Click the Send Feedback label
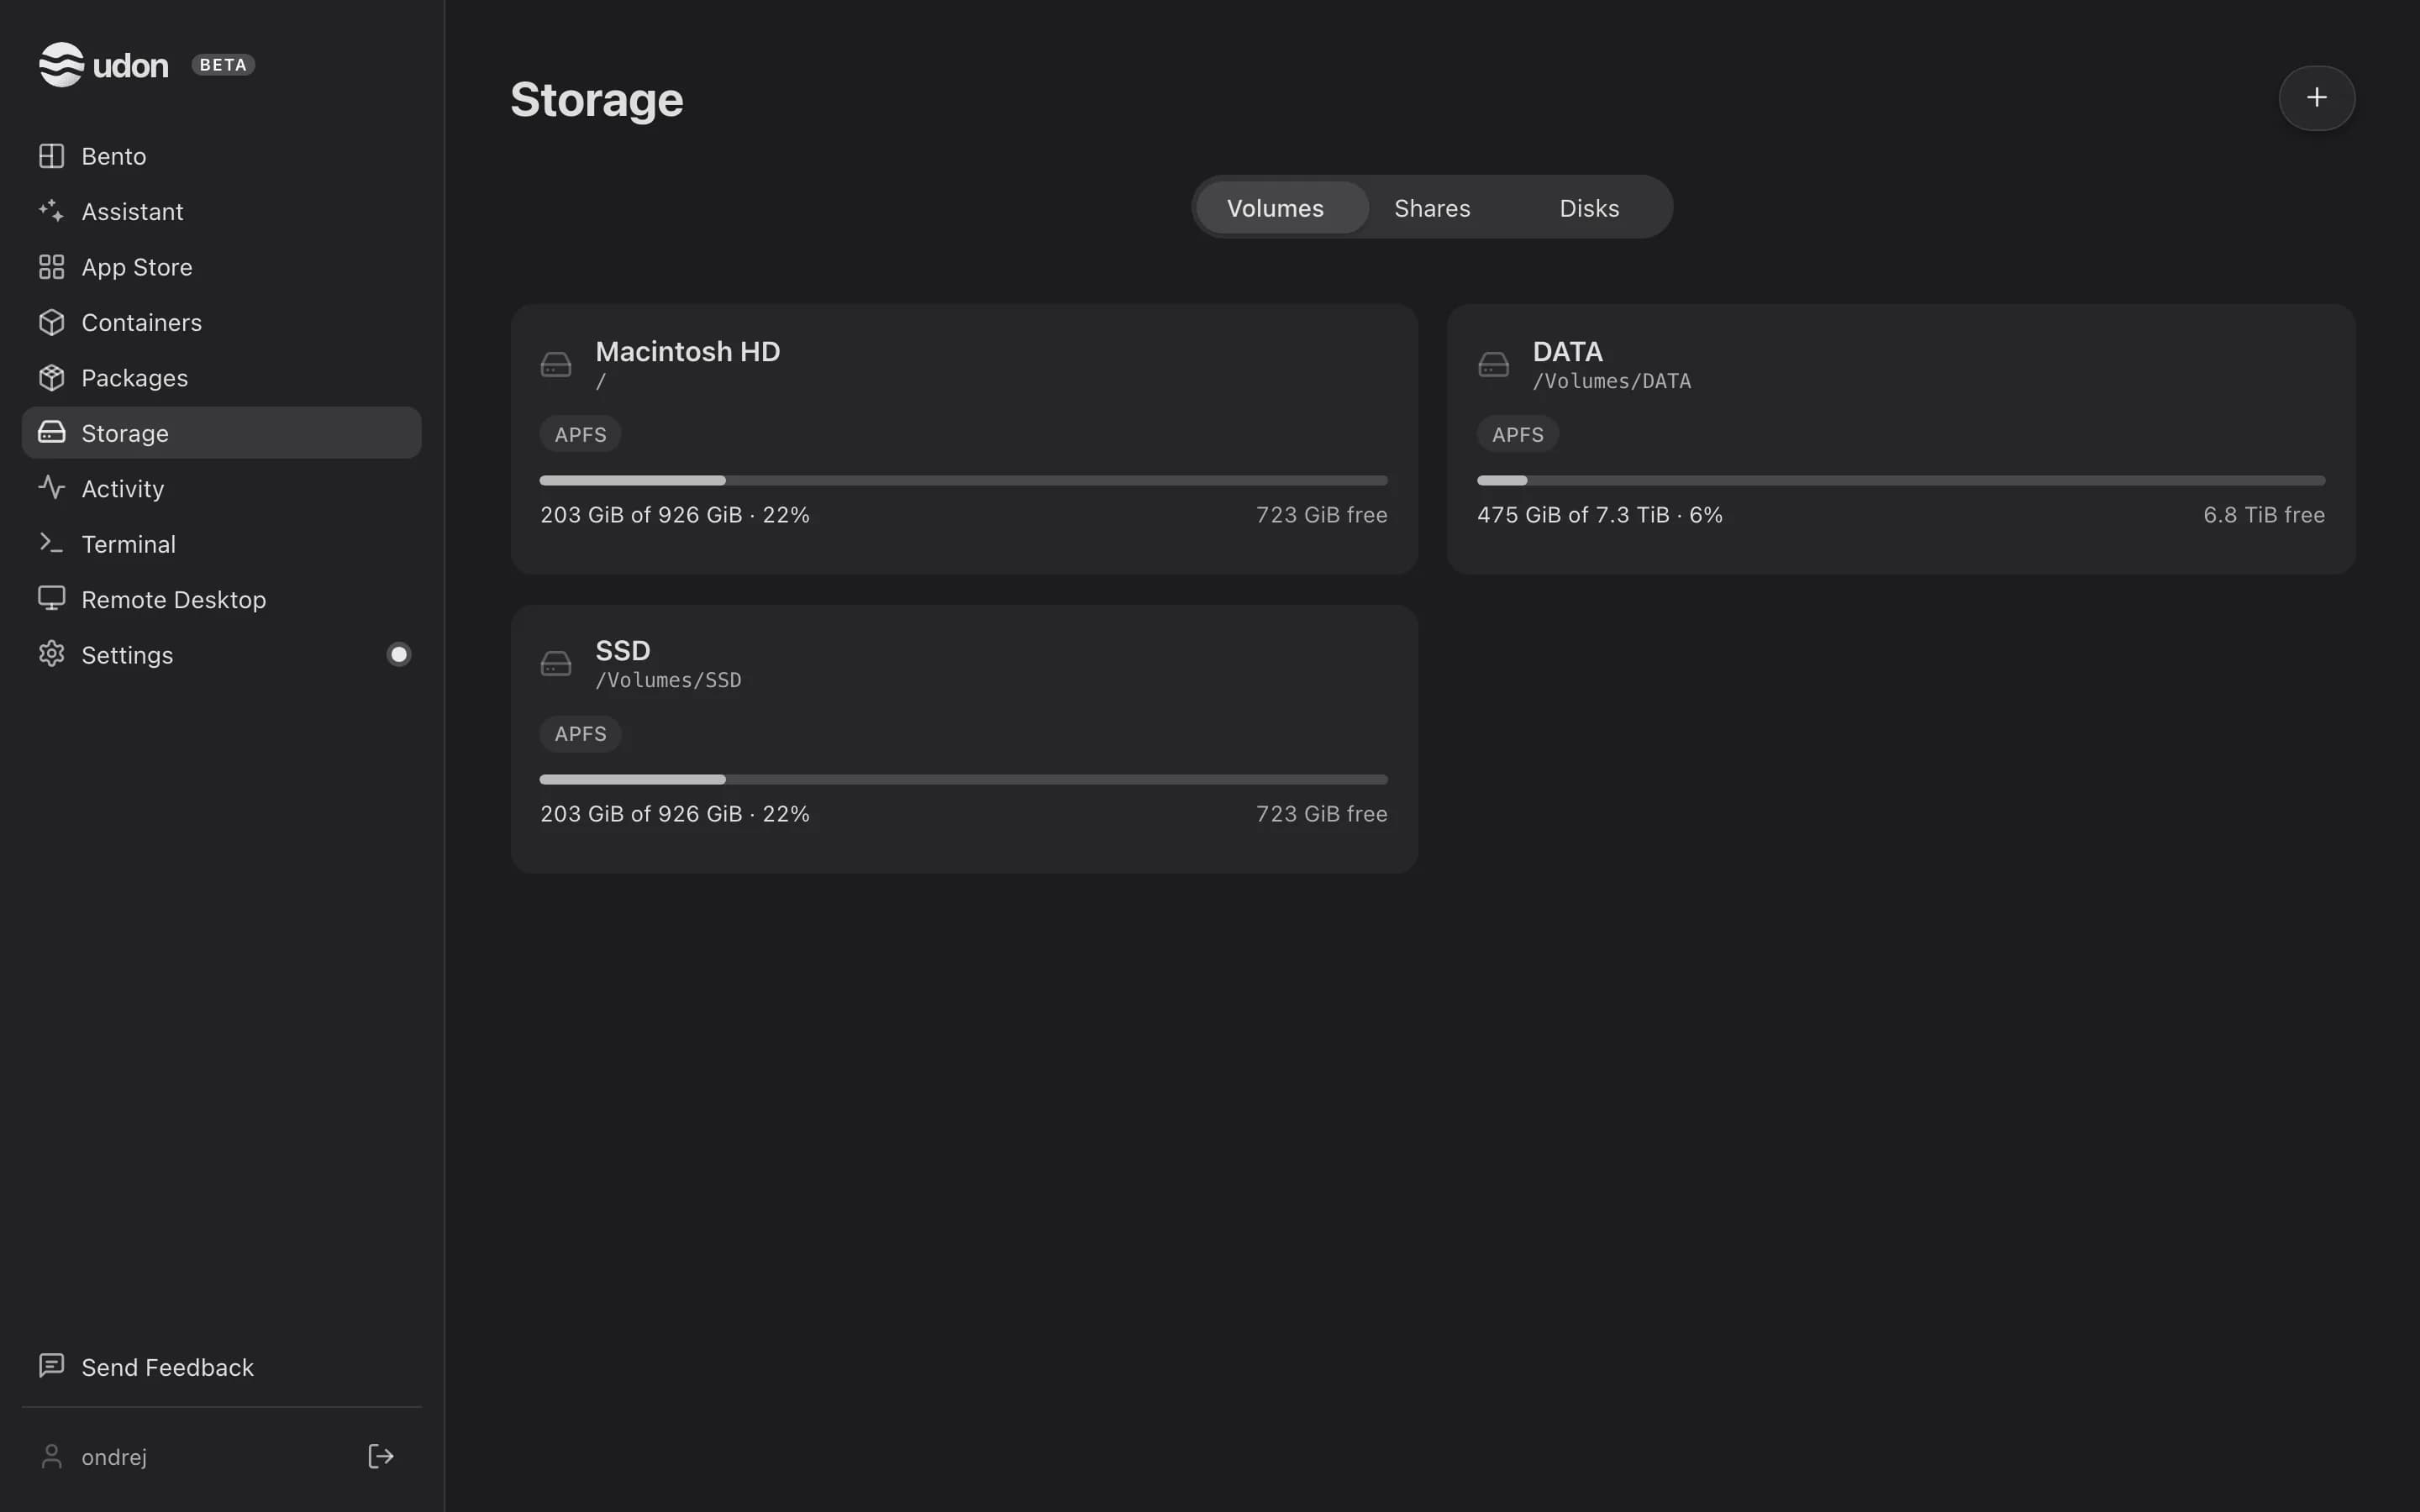Image resolution: width=2420 pixels, height=1512 pixels. click(168, 1367)
